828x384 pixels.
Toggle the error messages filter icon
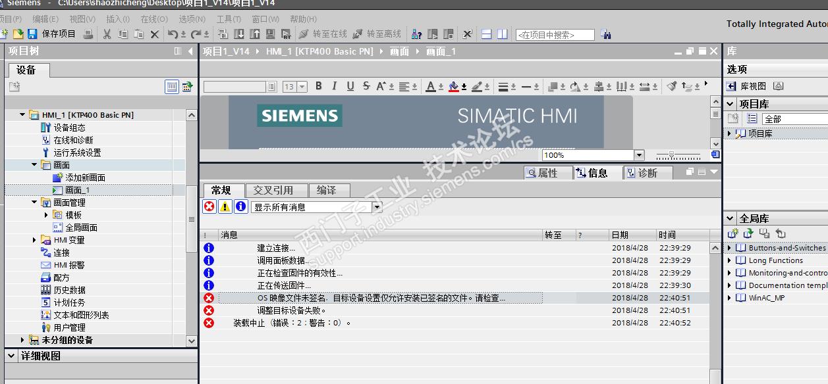[209, 206]
